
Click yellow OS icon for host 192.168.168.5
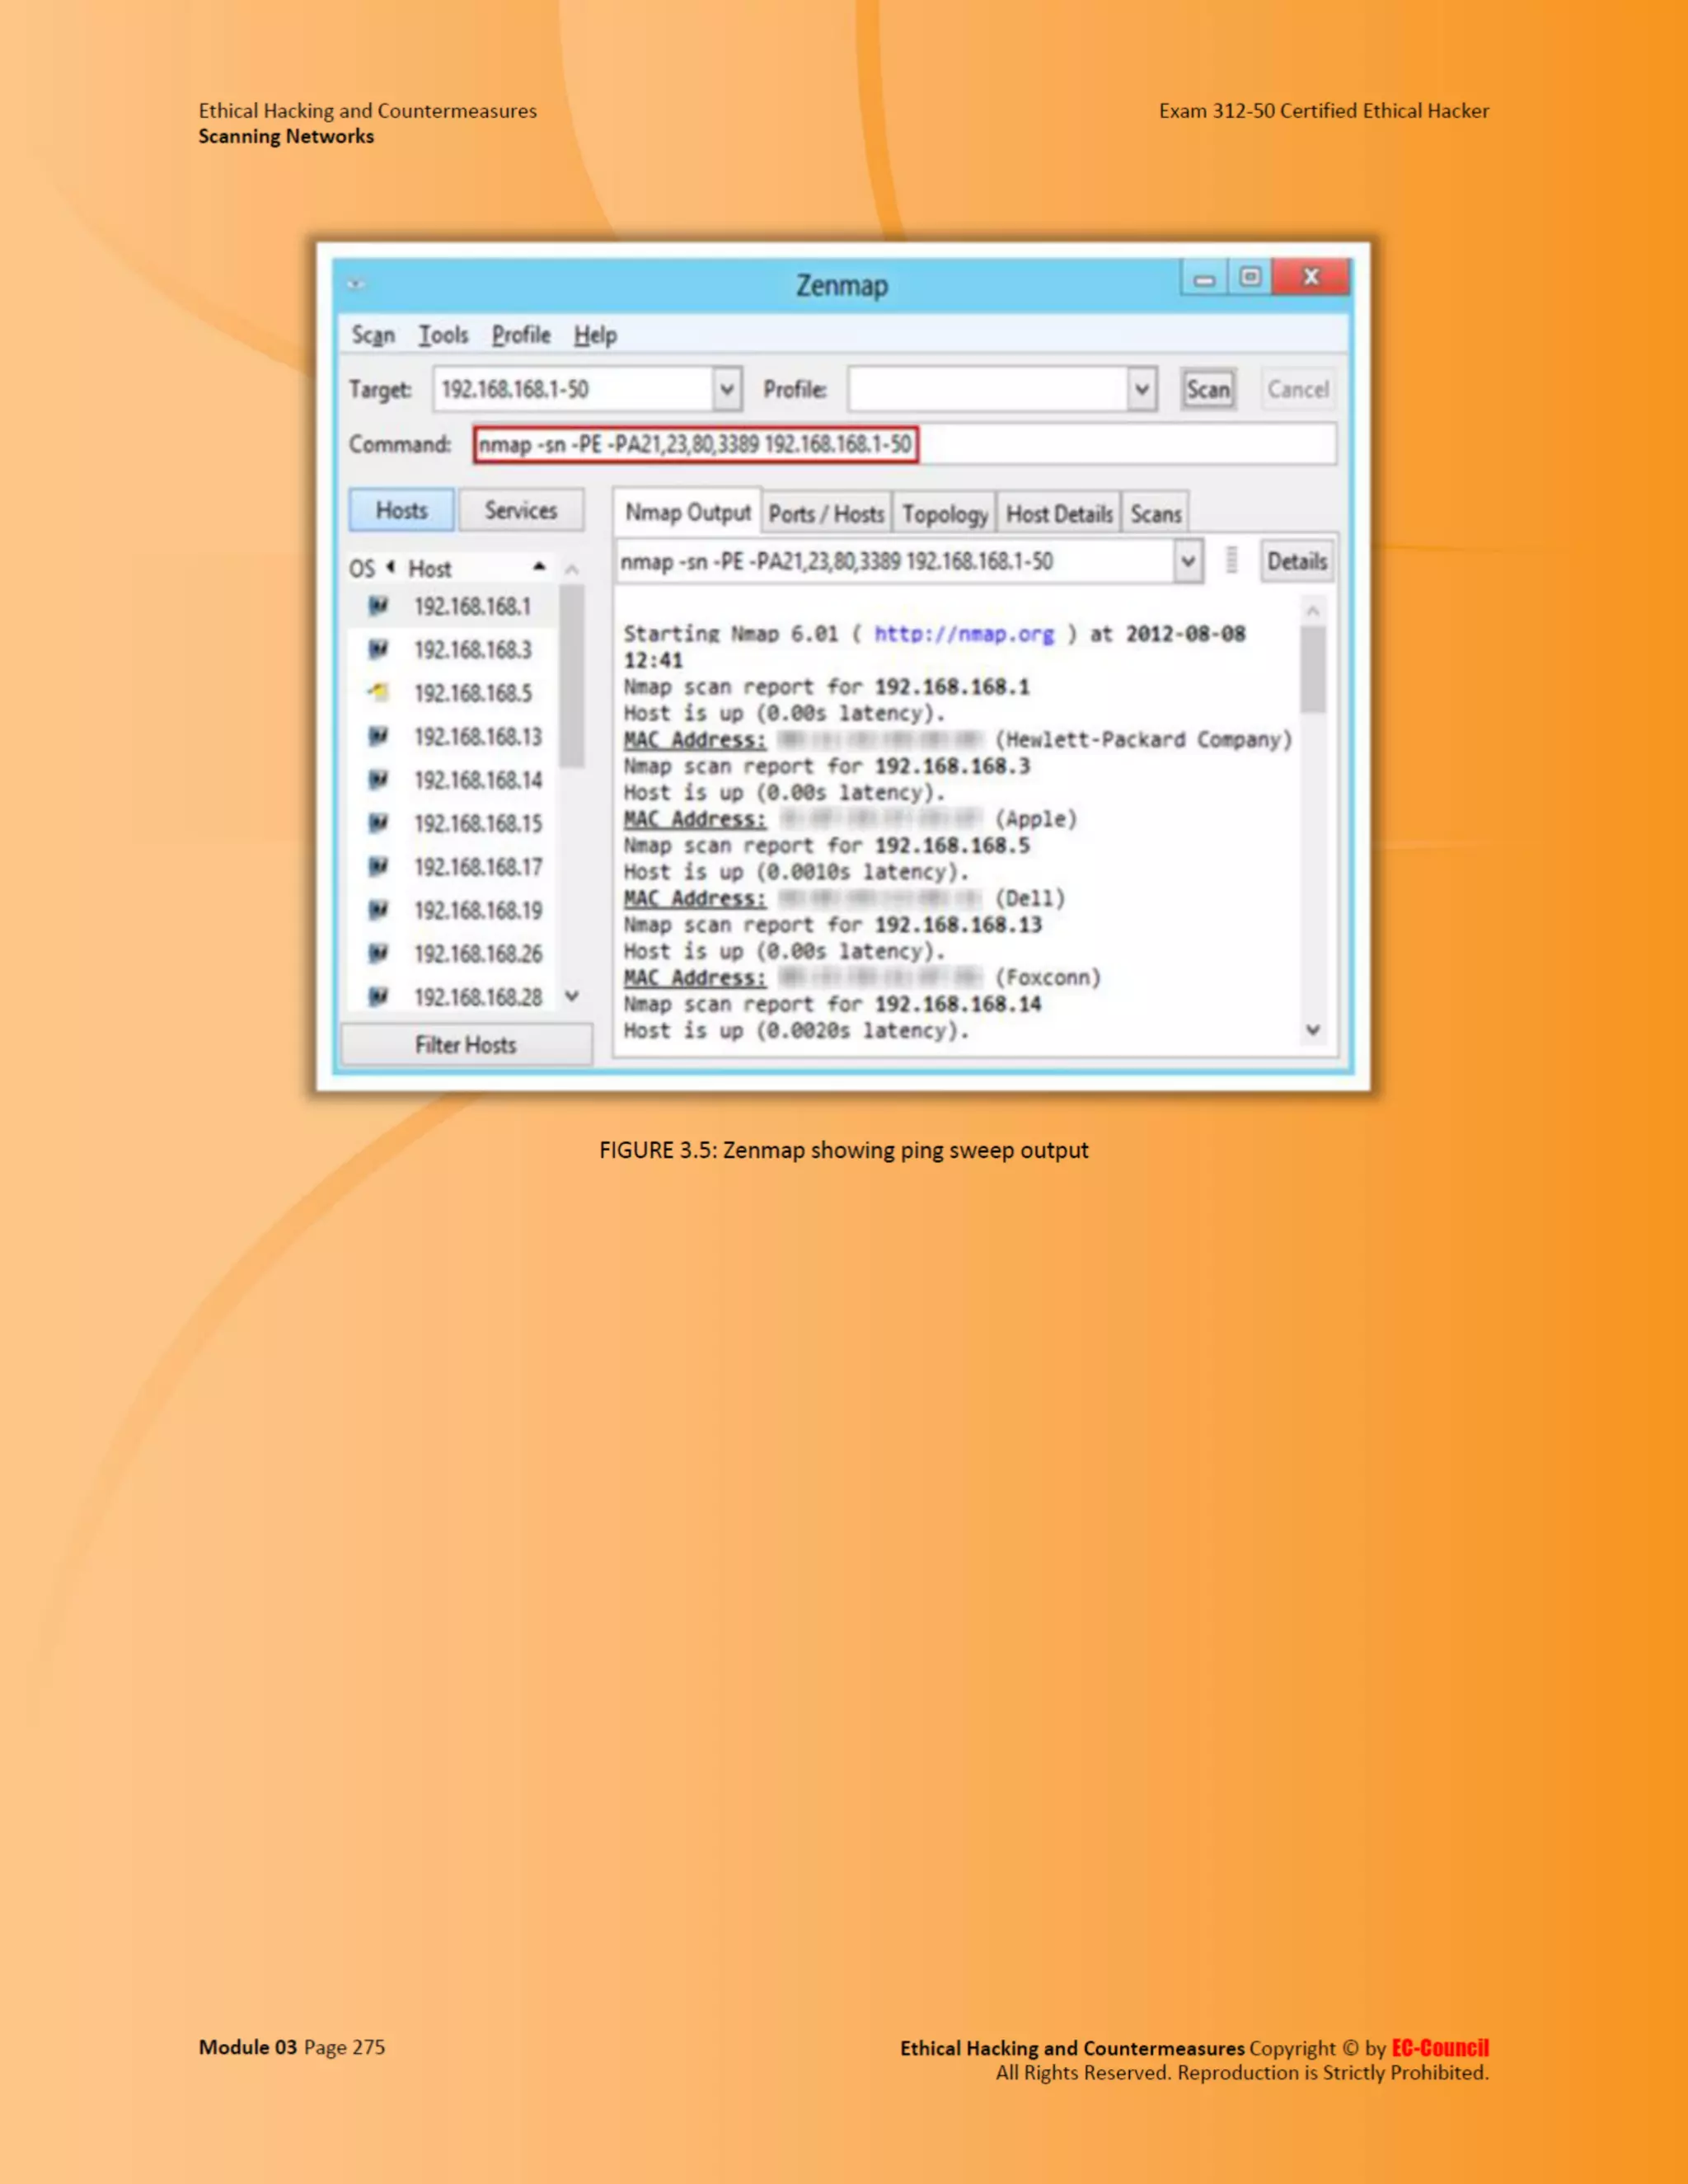(x=378, y=692)
